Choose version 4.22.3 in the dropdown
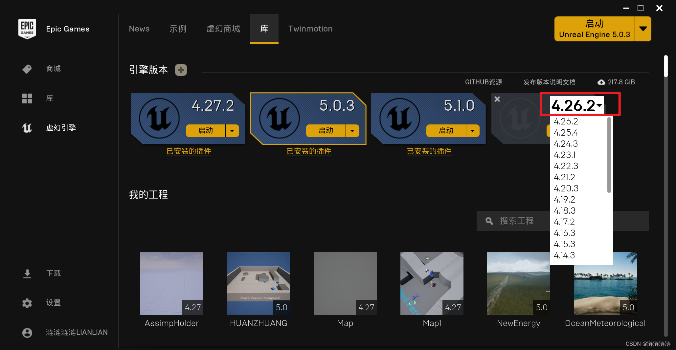Screen dimensions: 676x350 tap(566, 166)
